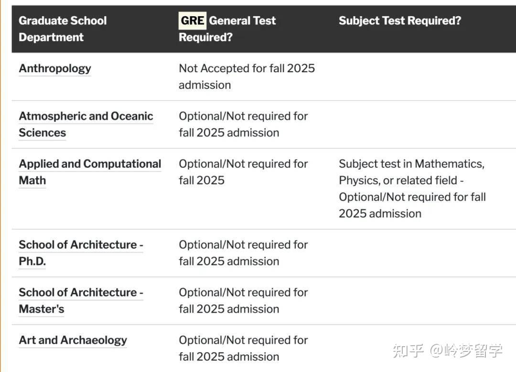This screenshot has width=516, height=372.
Task: Click Applied and Computational Math GRE requirement text
Action: (243, 172)
